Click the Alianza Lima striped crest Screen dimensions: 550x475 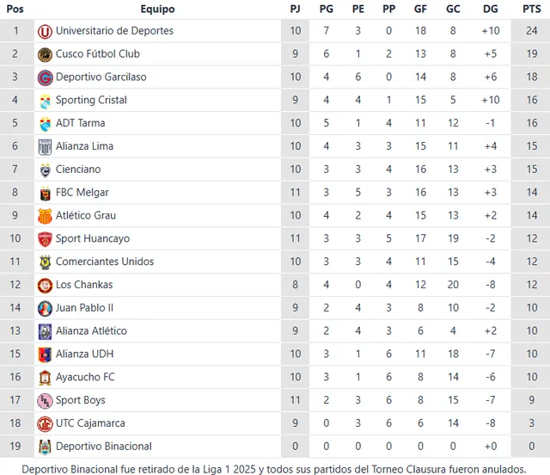pyautogui.click(x=45, y=146)
